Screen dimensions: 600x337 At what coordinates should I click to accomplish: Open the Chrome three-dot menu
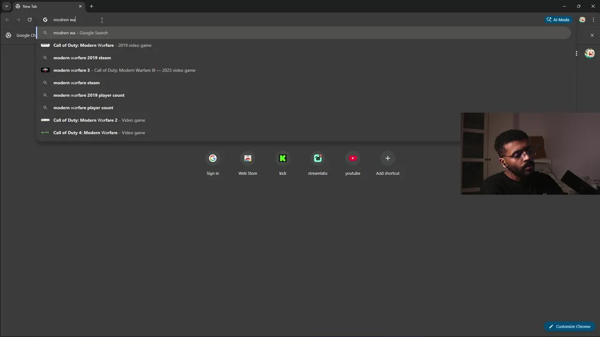[593, 20]
